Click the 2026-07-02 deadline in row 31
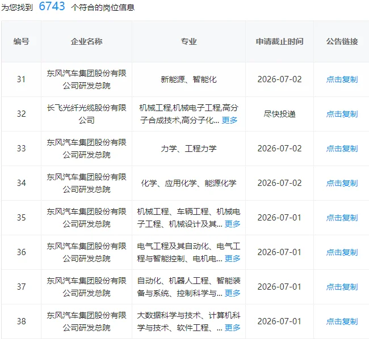Viewport: 369px width, 339px height. 279,79
